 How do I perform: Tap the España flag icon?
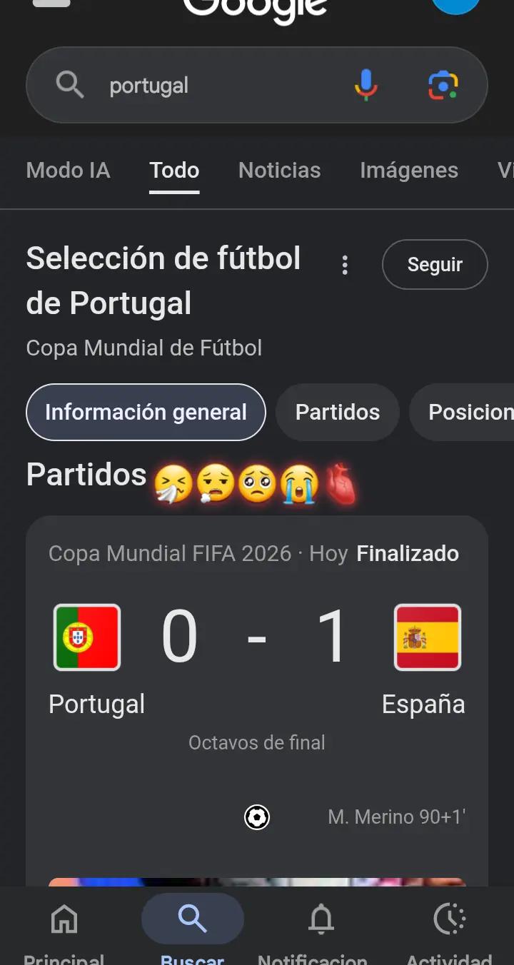click(x=428, y=637)
